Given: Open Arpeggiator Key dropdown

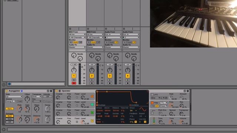Looking at the screenshot, I should click(37, 101).
